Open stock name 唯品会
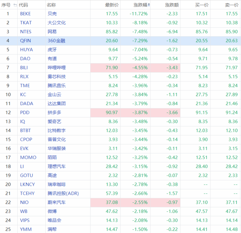Screen dimensions: 241x233 click(54, 220)
